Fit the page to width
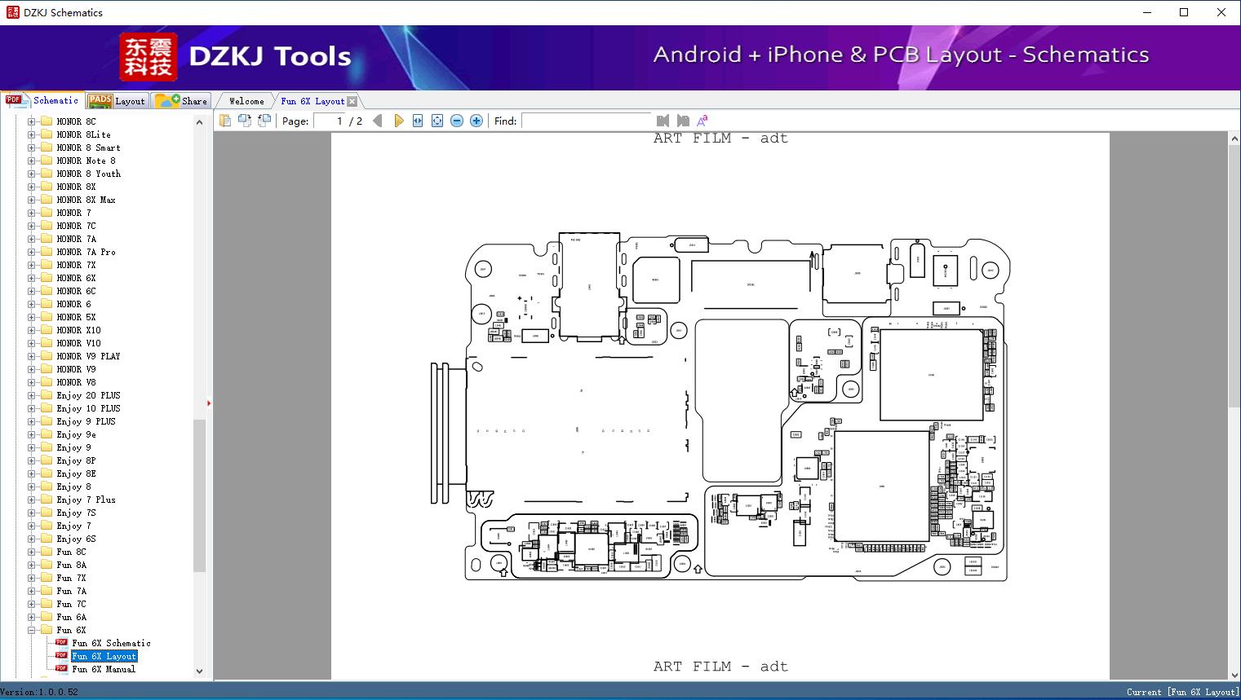Screen dimensions: 1241x700 coord(418,121)
